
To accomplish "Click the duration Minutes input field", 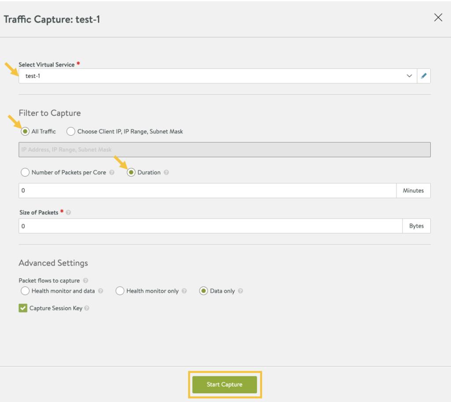I will pyautogui.click(x=207, y=190).
